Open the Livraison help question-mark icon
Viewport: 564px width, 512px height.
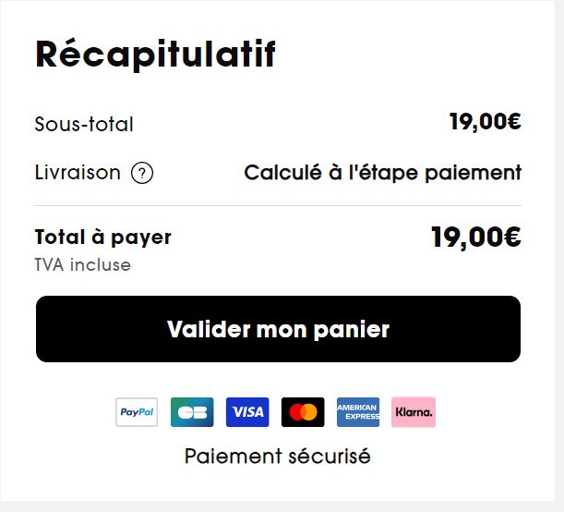[142, 173]
